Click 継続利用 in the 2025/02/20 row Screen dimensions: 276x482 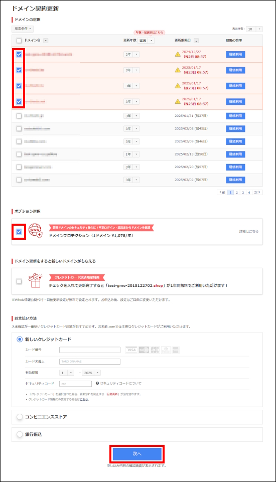coord(235,167)
